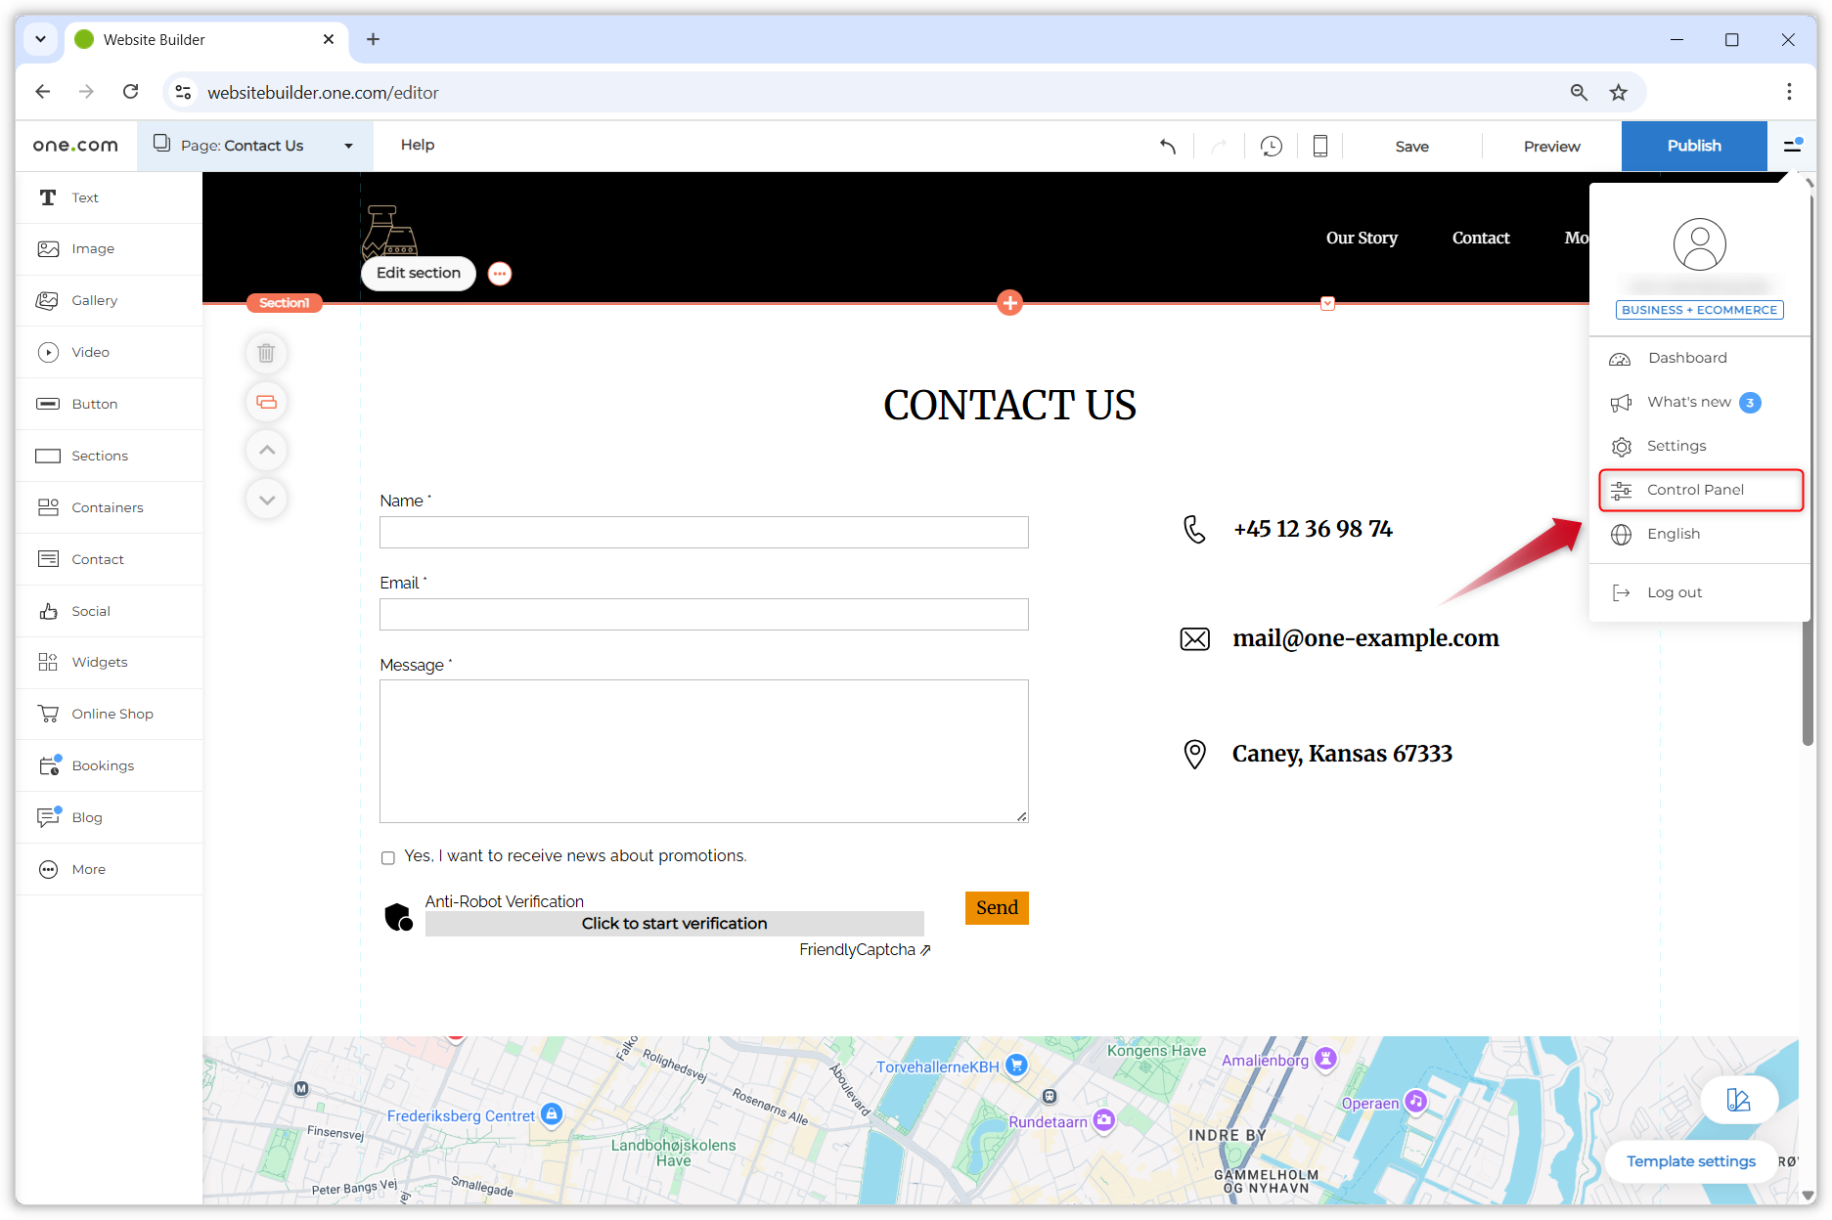Click the Name input field

click(703, 532)
